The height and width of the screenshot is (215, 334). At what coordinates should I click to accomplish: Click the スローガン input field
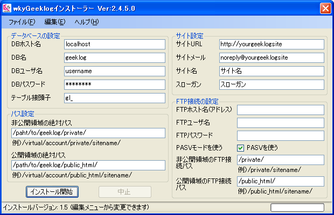click(x=272, y=84)
